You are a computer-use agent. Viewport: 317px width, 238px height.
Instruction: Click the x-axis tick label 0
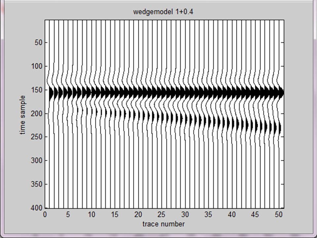[x=45, y=215]
